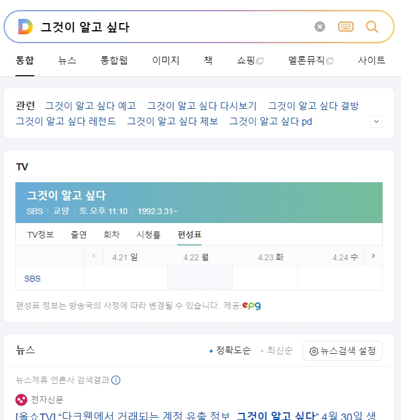Screen dimensions: 401x420
Task: Click the SBS label in the program banner
Action: pyautogui.click(x=35, y=211)
